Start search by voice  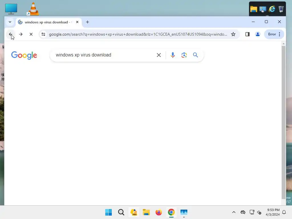click(173, 55)
